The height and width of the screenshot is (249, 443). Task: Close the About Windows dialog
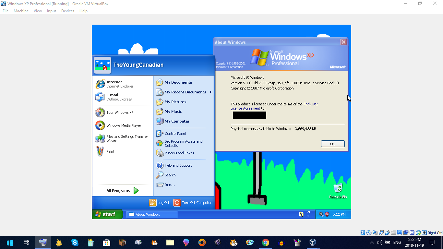pyautogui.click(x=343, y=42)
